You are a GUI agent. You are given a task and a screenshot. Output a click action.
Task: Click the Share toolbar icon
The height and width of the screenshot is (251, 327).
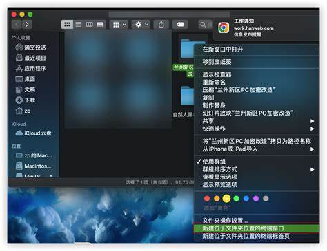161,24
